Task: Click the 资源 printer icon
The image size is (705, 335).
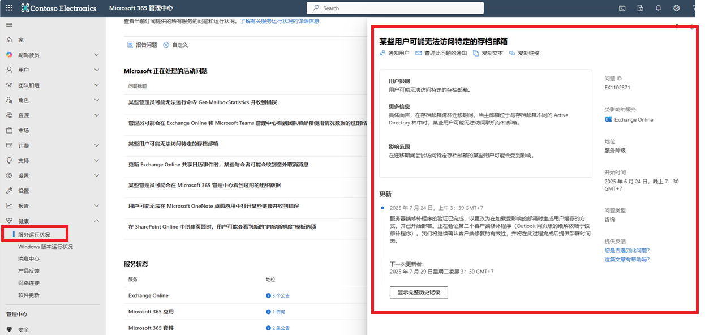Action: 9,115
